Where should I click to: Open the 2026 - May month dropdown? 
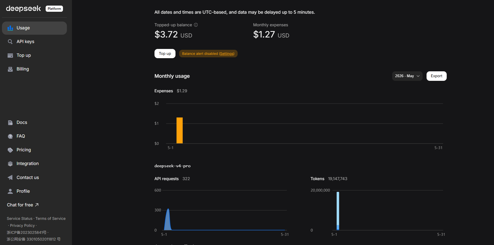pyautogui.click(x=407, y=76)
